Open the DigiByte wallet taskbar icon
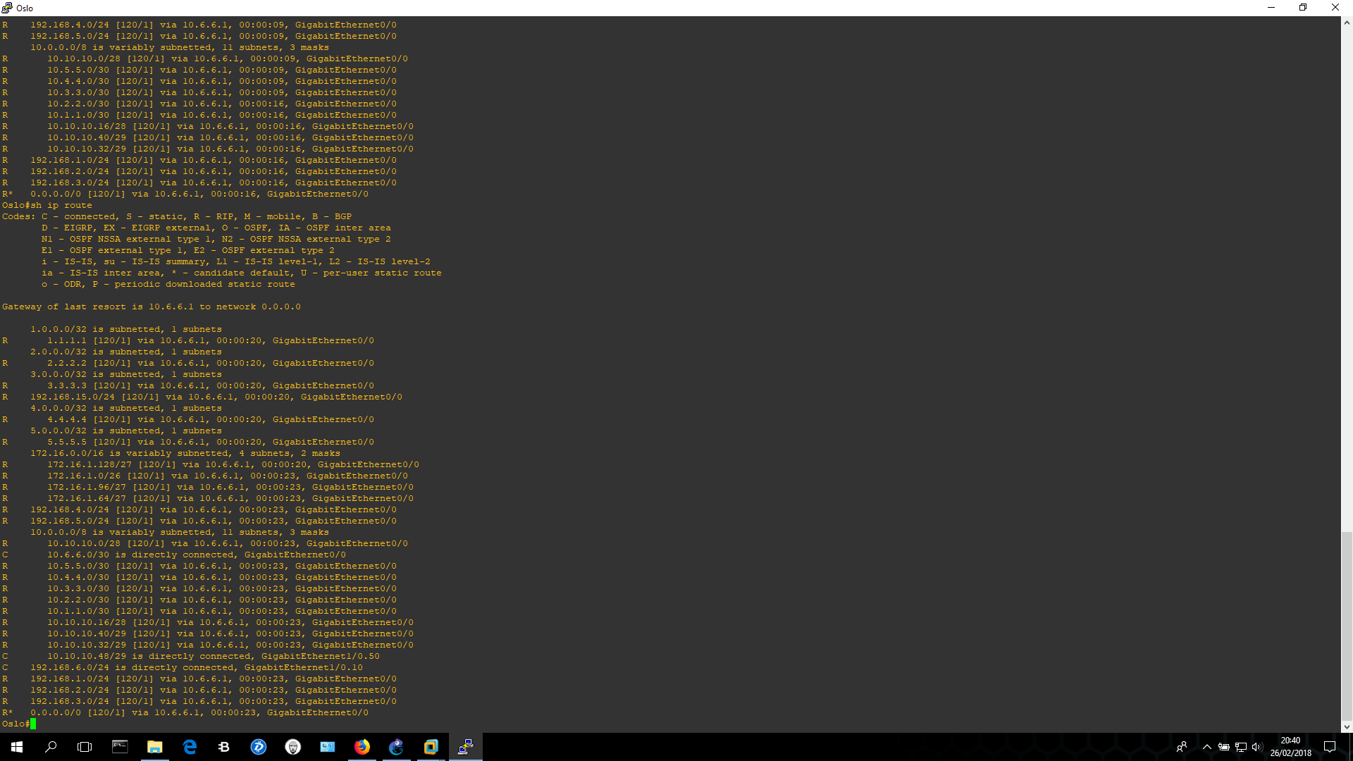The width and height of the screenshot is (1353, 761). 259,747
